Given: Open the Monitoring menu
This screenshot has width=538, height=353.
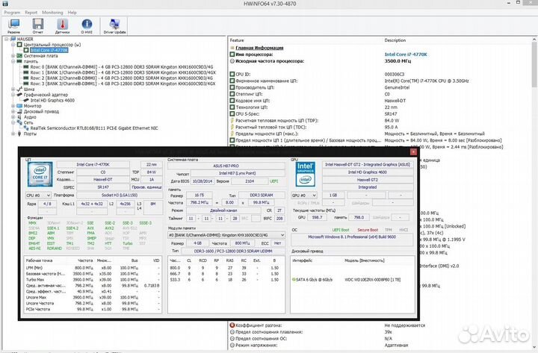Looking at the screenshot, I should [52, 13].
